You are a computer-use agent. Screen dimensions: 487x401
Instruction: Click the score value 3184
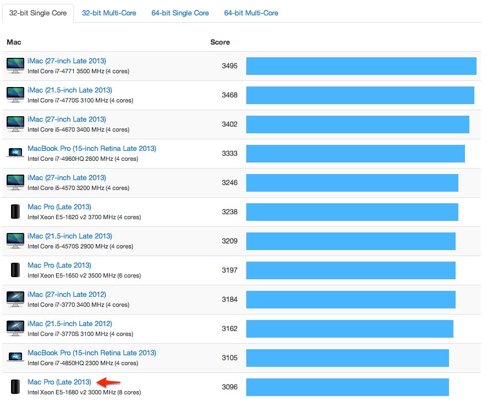point(230,300)
